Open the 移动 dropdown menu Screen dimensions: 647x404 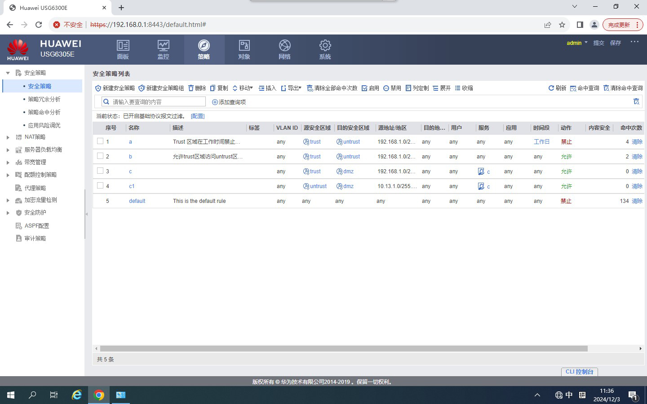(x=243, y=88)
